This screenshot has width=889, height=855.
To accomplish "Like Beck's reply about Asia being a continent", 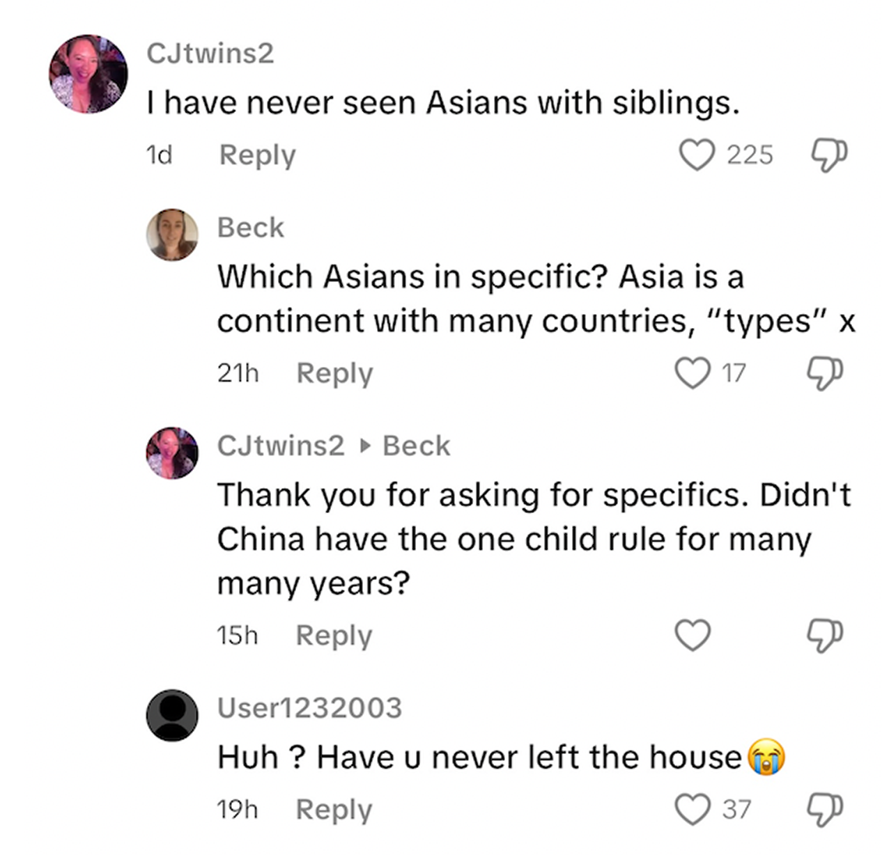I will (693, 373).
